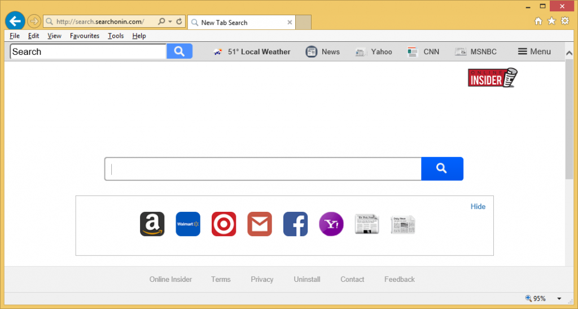Expand the address bar search dropdown

pyautogui.click(x=169, y=22)
